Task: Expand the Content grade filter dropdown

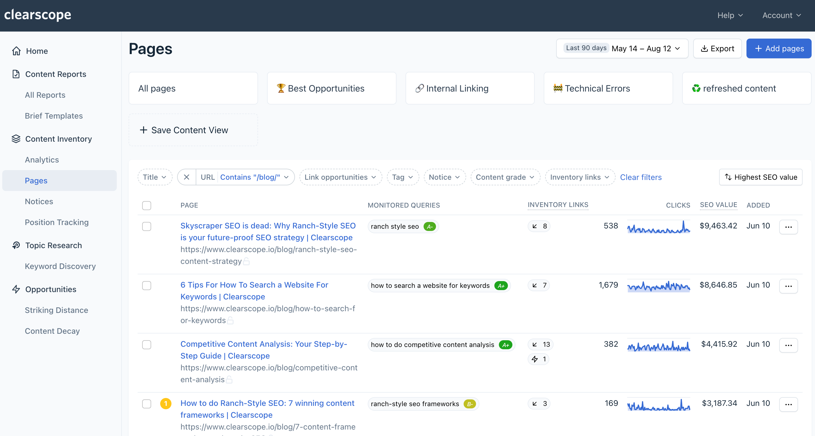Action: pos(505,177)
